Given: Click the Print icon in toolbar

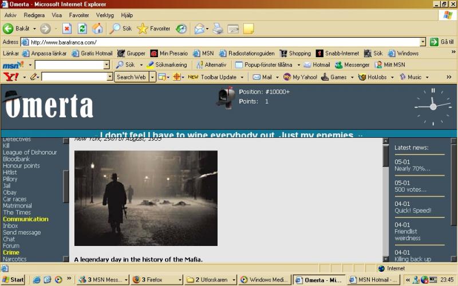Looking at the screenshot, I should (218, 29).
